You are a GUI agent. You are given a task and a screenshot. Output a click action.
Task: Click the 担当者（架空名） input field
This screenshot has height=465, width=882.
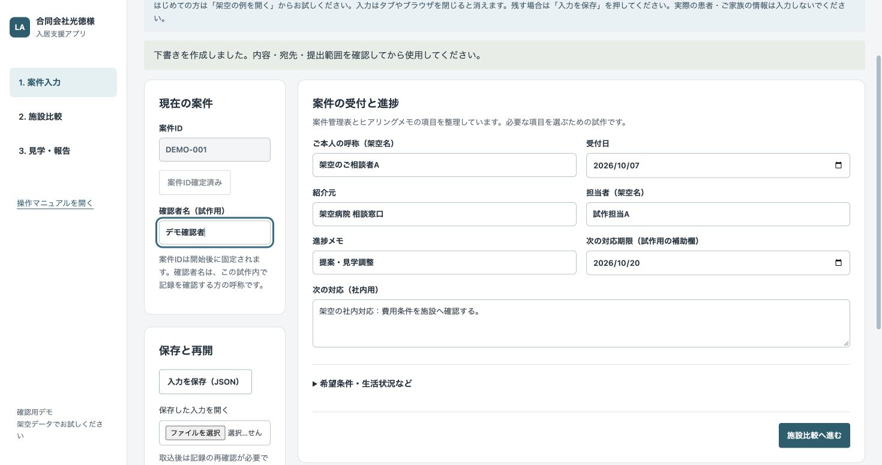pos(718,214)
